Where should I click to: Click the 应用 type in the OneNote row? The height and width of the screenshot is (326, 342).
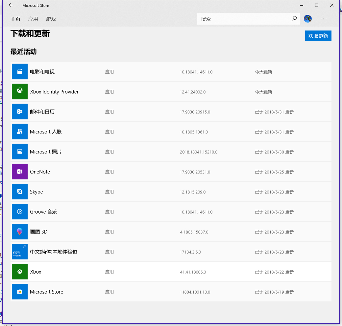[x=109, y=172]
